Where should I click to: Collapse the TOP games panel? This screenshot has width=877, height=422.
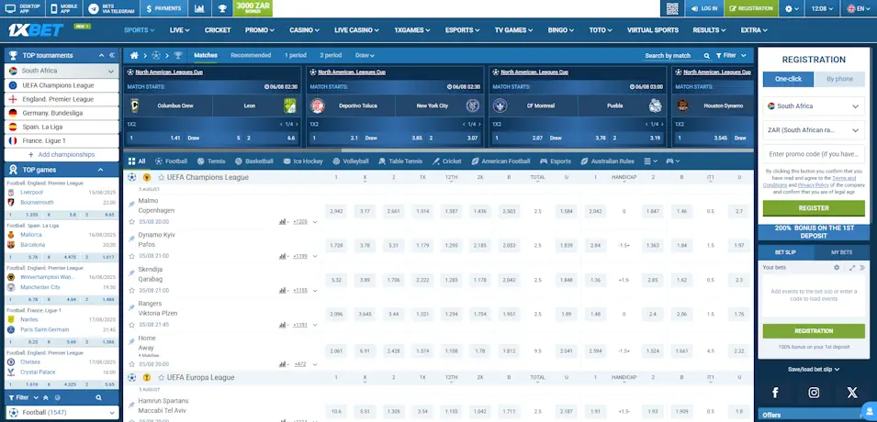101,170
